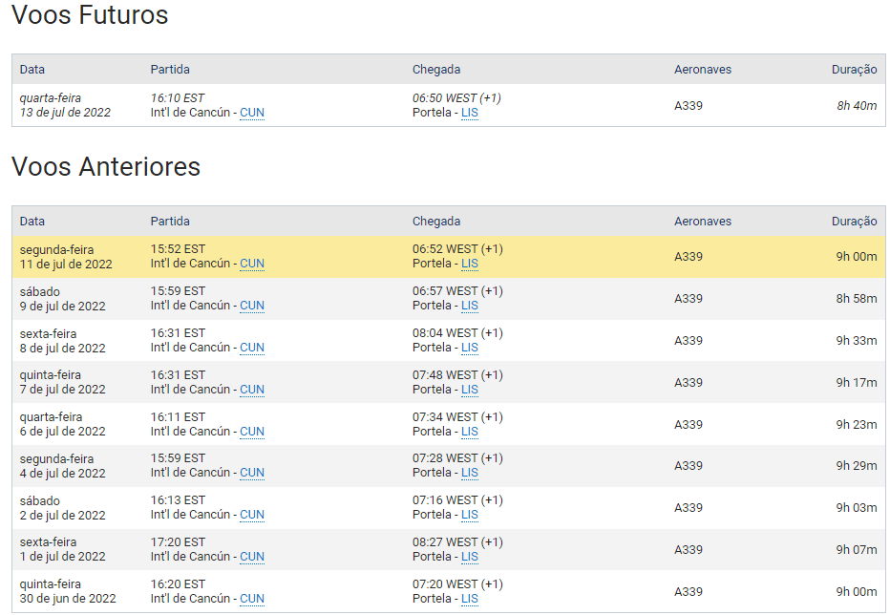Click the '06:50 WEST (+1)' arrival time
Image resolution: width=890 pixels, height=615 pixels.
(x=456, y=98)
